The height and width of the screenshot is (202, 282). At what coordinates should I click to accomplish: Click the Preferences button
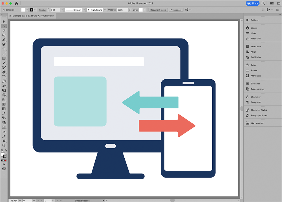point(176,10)
